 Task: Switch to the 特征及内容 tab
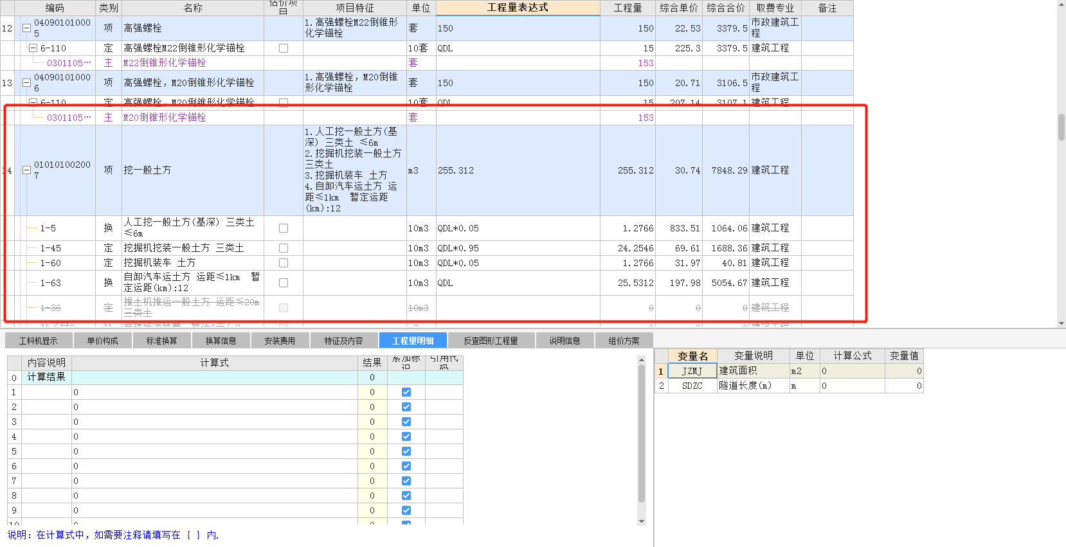click(x=343, y=341)
